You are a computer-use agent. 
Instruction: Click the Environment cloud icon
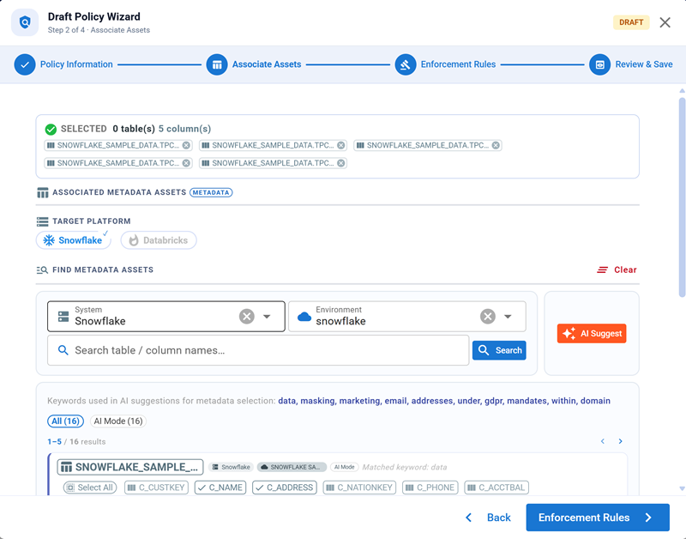click(x=304, y=317)
